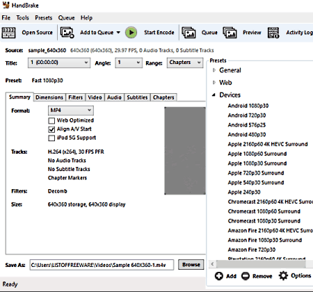This screenshot has width=313, height=292.
Task: Select Apple 2160p60 4K HEVC Surround preset
Action: 268,144
